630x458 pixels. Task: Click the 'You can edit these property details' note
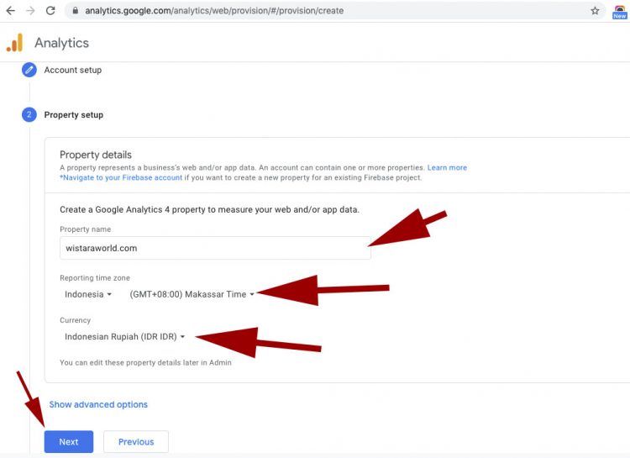(145, 363)
